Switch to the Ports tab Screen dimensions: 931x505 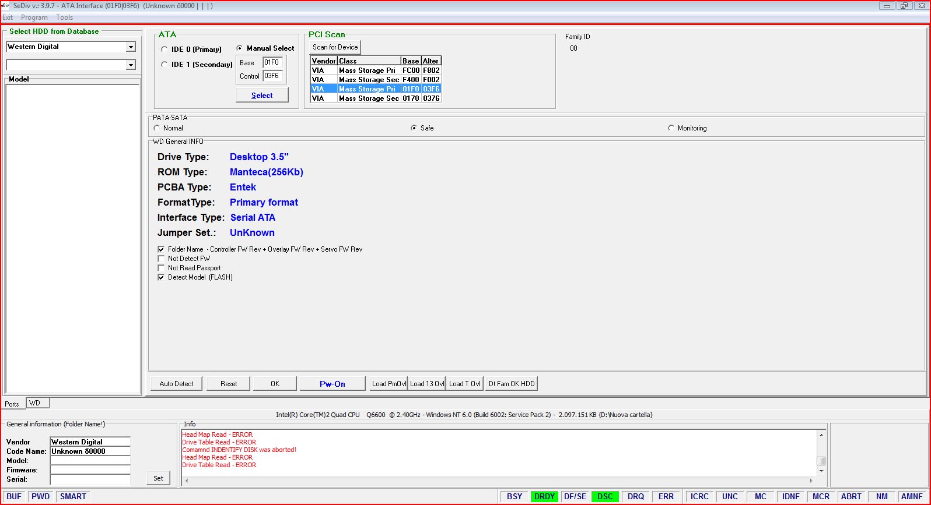12,404
